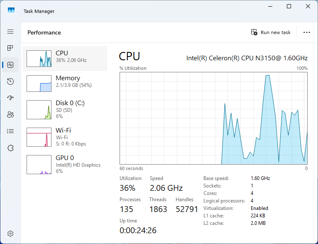The height and width of the screenshot is (244, 318).
Task: Click the Memory mini graph thumbnail
Action: click(39, 84)
